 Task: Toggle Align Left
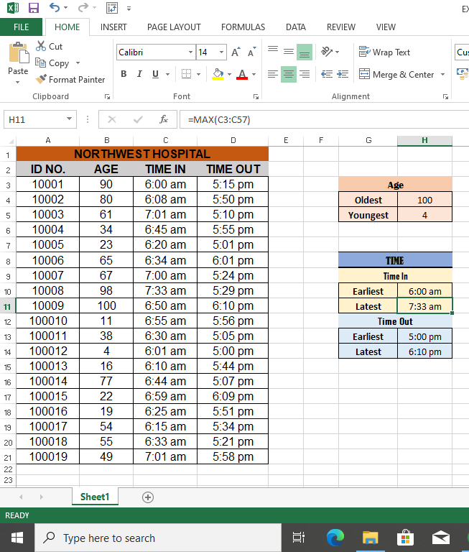point(273,74)
